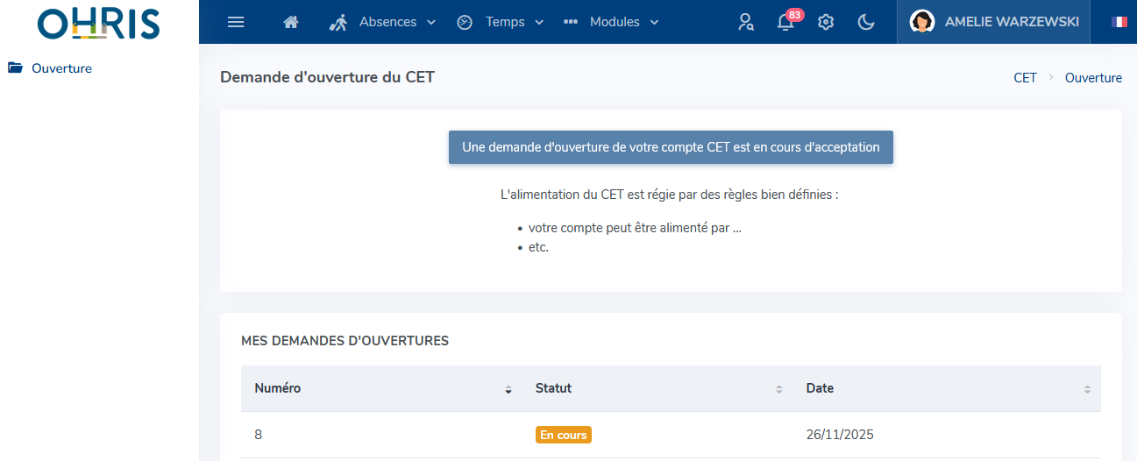Open notifications bell with 83 badge
The width and height of the screenshot is (1137, 461).
point(785,23)
